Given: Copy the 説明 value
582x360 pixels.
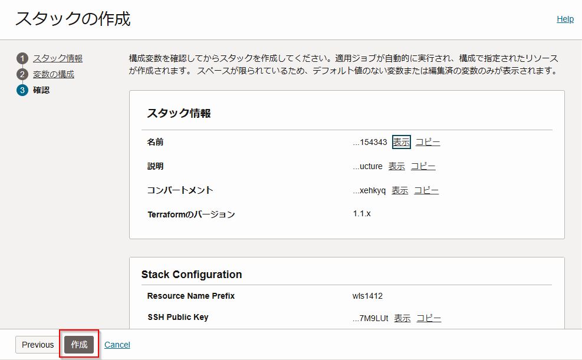Looking at the screenshot, I should click(x=423, y=166).
